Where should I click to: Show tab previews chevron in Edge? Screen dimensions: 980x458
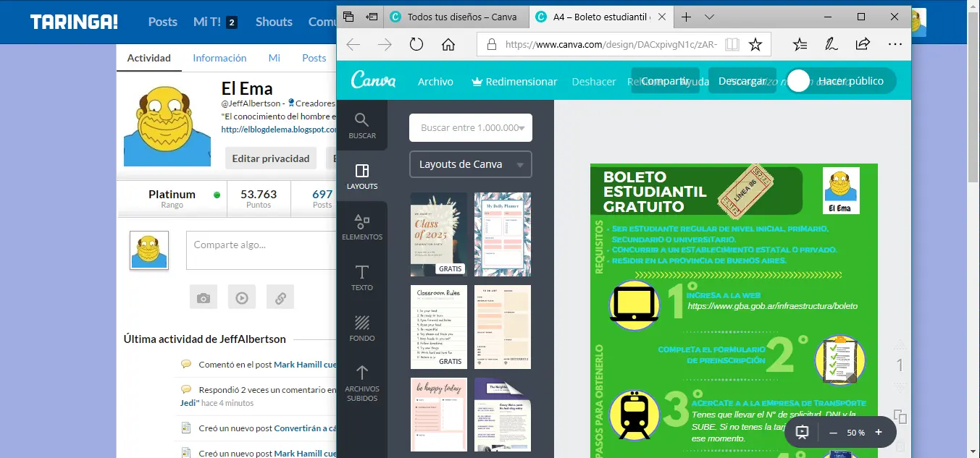(710, 17)
